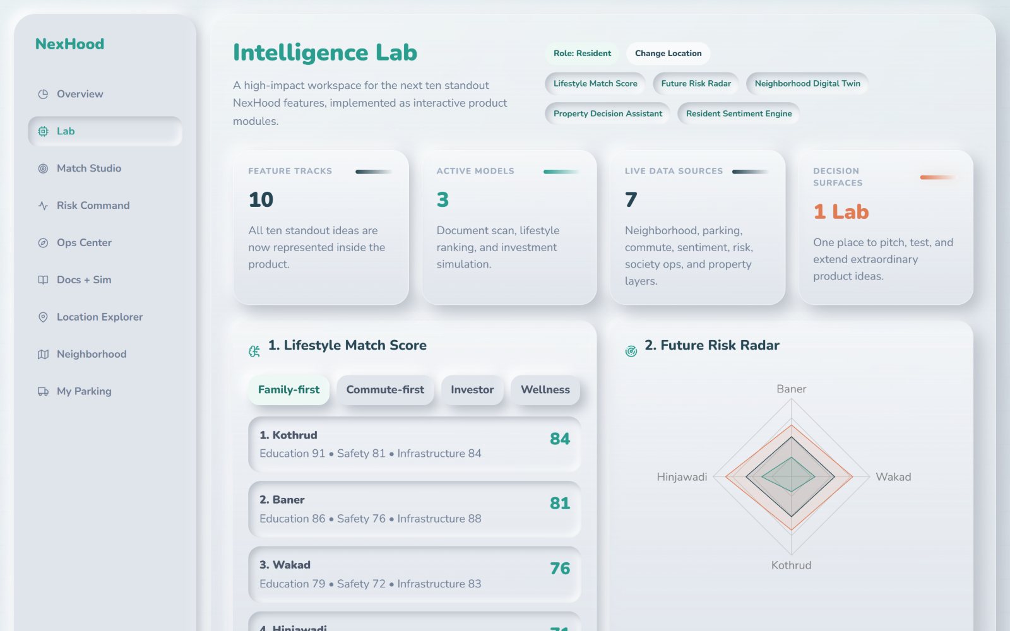Click the Overview pie-chart icon in sidebar

coord(43,94)
